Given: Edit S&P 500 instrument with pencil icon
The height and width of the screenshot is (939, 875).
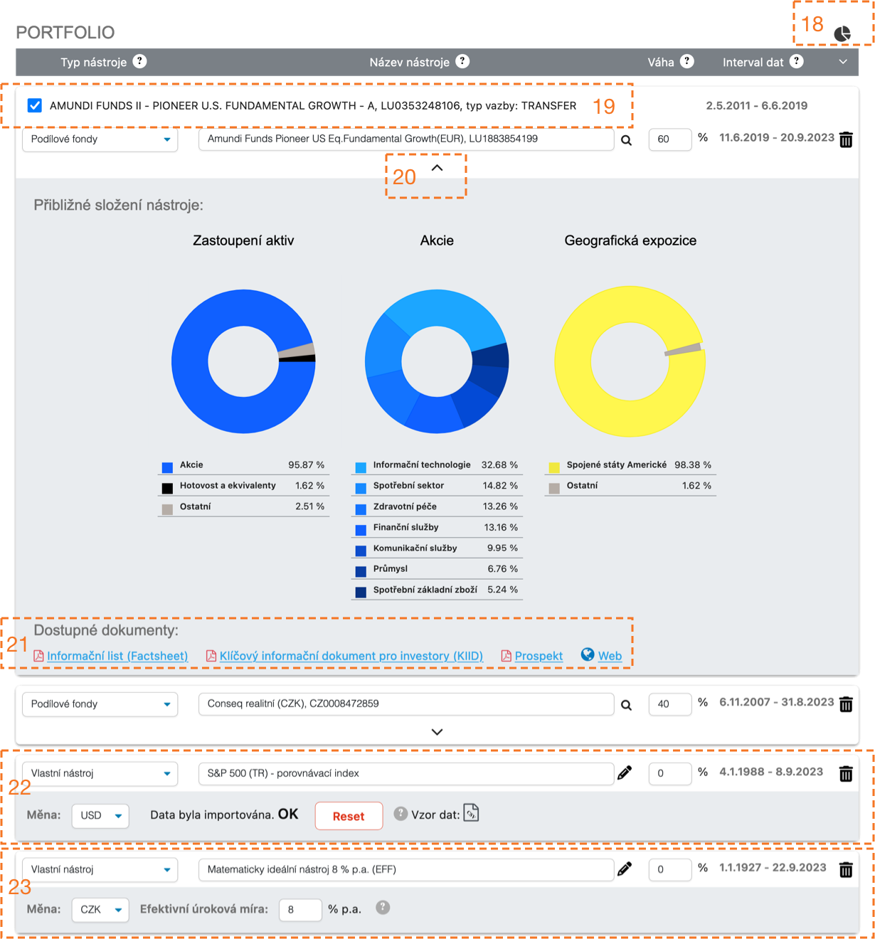Looking at the screenshot, I should coord(625,773).
